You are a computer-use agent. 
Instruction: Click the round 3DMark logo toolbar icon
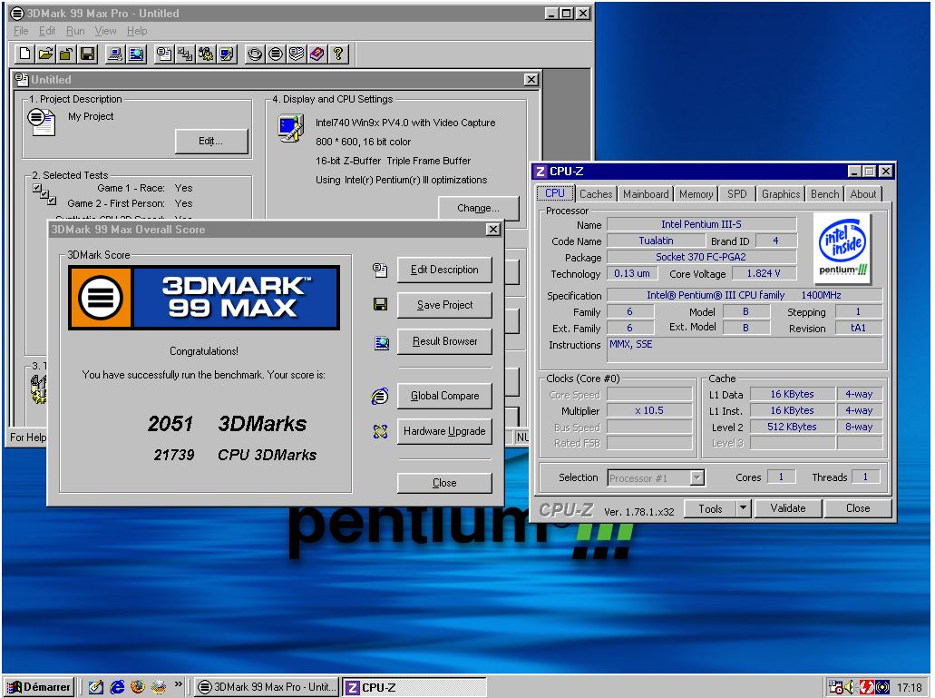(276, 54)
